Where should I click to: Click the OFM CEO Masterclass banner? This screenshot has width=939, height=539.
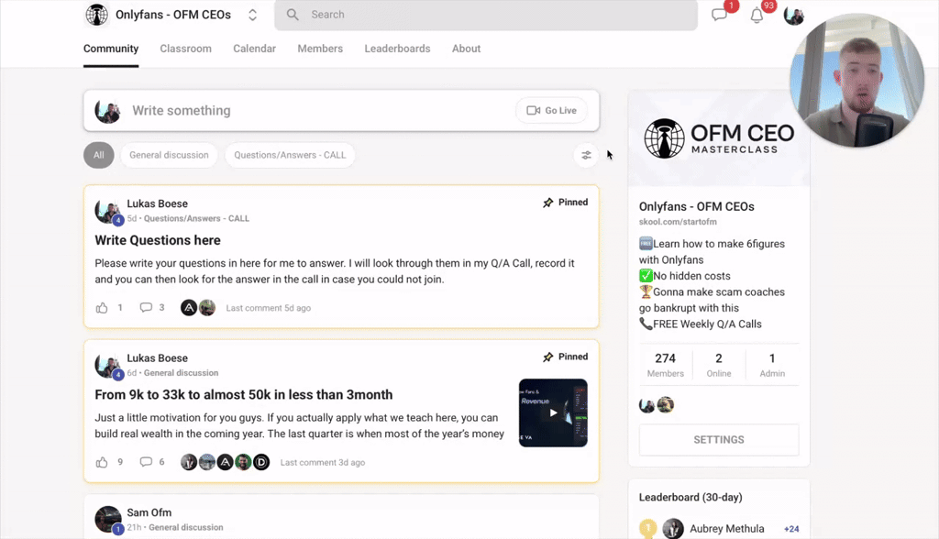(x=719, y=139)
